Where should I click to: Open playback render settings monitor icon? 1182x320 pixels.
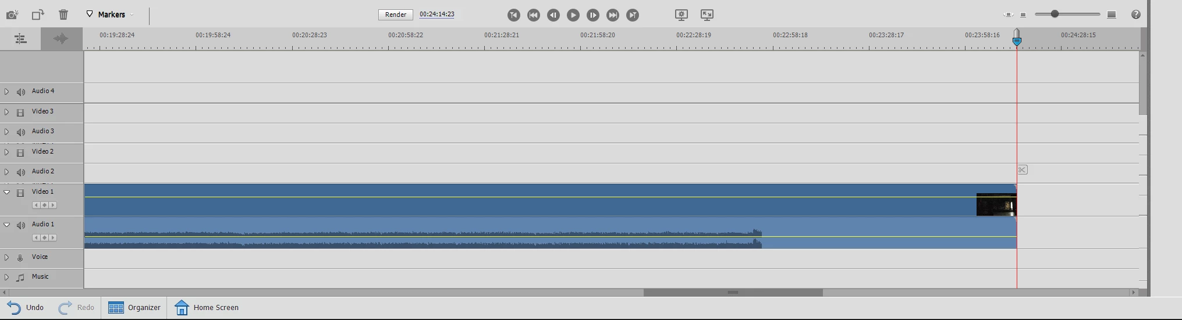click(x=681, y=15)
